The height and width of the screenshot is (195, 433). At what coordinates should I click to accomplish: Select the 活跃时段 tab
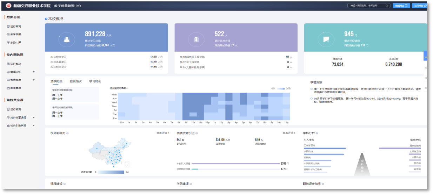click(56, 81)
